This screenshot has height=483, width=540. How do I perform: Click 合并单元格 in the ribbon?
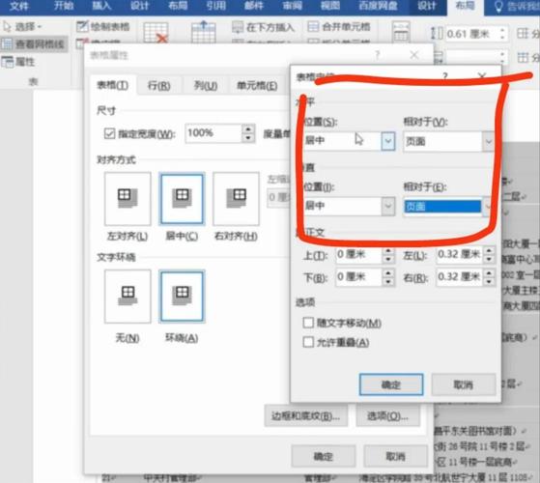pos(339,26)
